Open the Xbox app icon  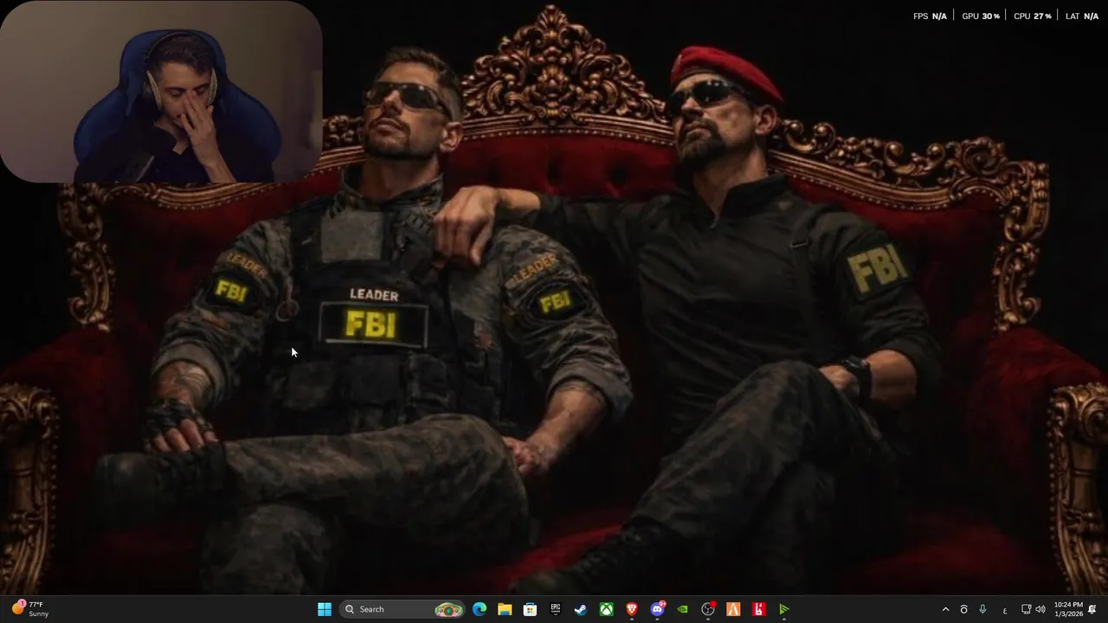607,609
